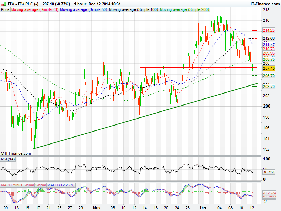Click the Nov label on date axis
The width and height of the screenshot is (281, 211).
pyautogui.click(x=96, y=208)
